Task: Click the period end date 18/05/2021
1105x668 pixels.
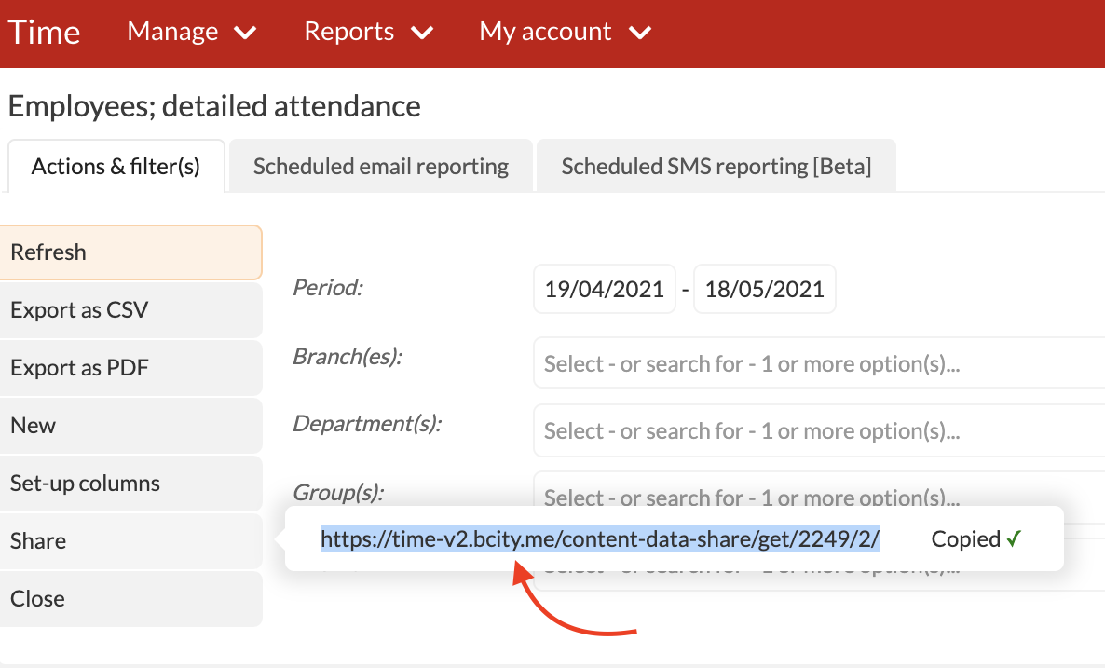Action: tap(765, 289)
